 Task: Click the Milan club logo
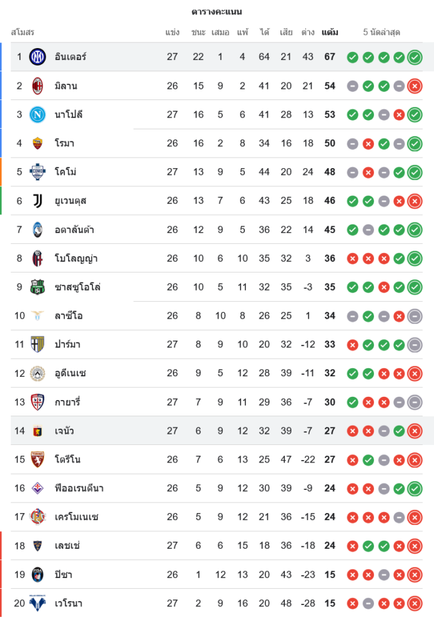coord(37,86)
